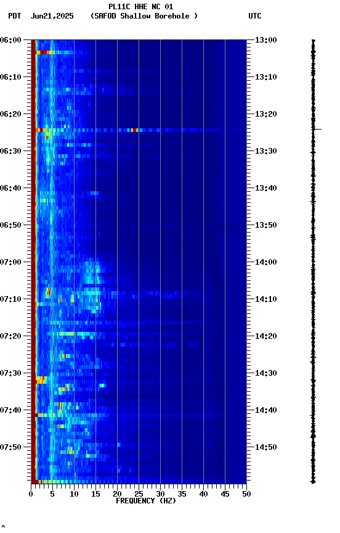Click the '14:20' UTC time label

(x=266, y=336)
